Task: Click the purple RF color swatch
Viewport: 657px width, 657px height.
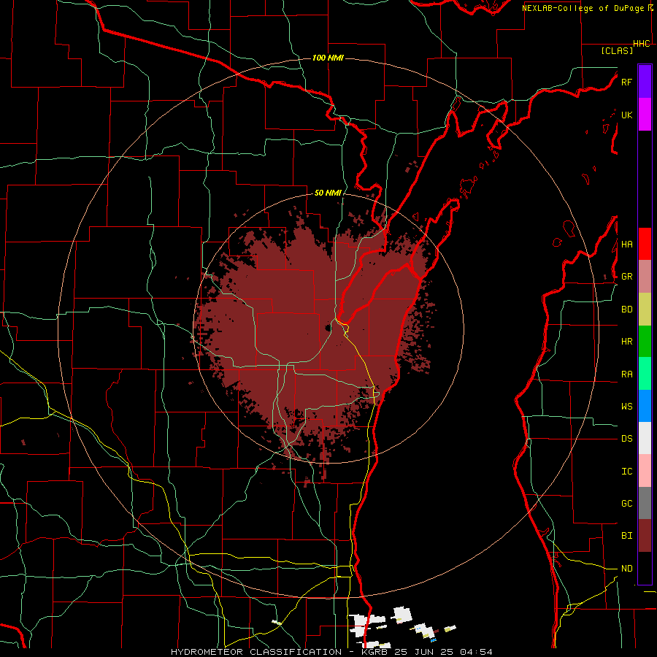Action: tap(645, 82)
